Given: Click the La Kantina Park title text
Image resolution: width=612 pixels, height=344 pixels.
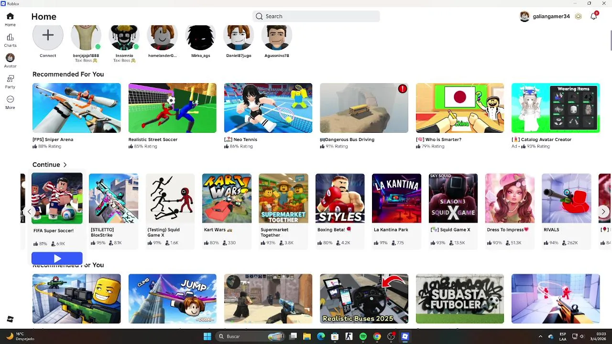Looking at the screenshot, I should tap(391, 230).
